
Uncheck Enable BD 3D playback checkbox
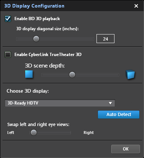(x=8, y=19)
